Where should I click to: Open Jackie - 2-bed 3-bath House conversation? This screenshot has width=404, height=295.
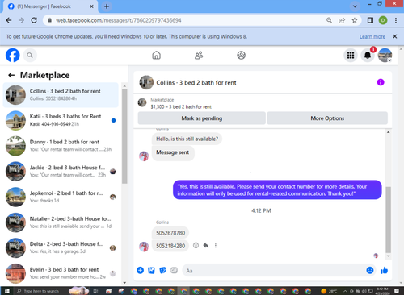pyautogui.click(x=61, y=172)
